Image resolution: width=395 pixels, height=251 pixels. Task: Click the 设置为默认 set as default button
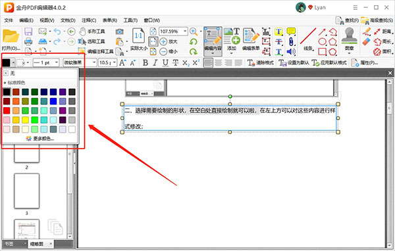coord(294,62)
